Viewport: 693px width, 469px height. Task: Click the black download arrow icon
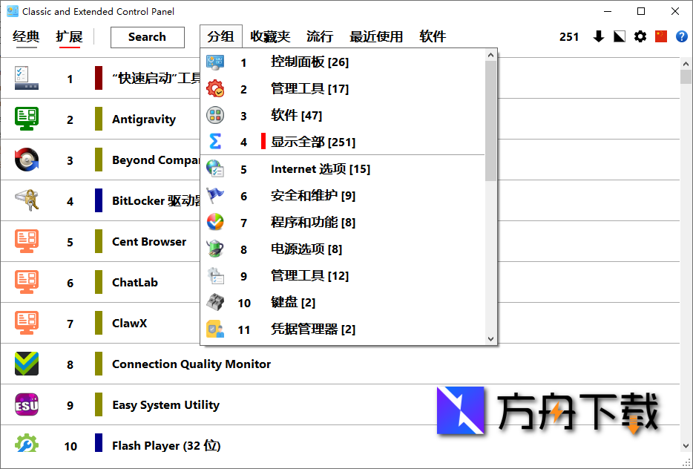[x=599, y=36]
